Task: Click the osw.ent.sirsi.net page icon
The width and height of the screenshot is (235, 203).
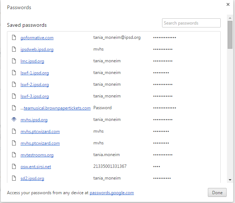Action: coord(14,166)
